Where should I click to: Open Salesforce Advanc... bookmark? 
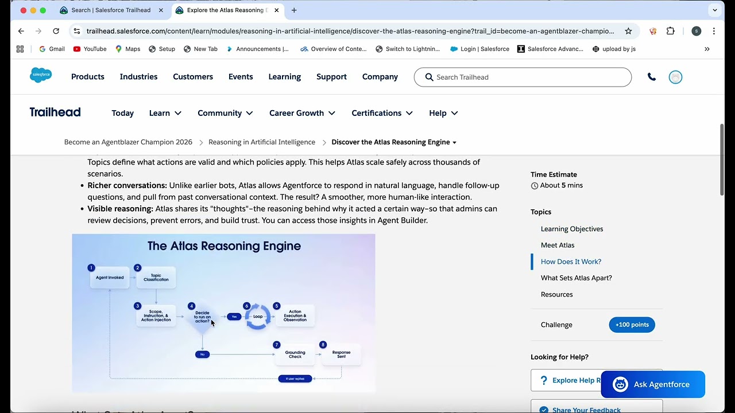[x=550, y=49]
